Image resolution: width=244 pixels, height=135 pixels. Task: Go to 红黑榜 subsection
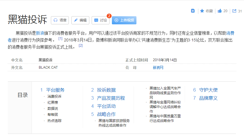[x=53, y=103]
